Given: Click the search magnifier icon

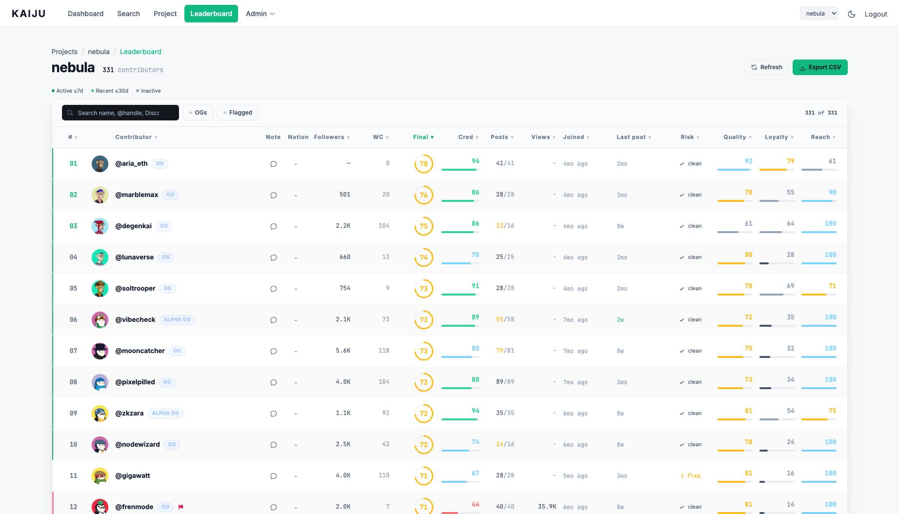Looking at the screenshot, I should point(70,113).
